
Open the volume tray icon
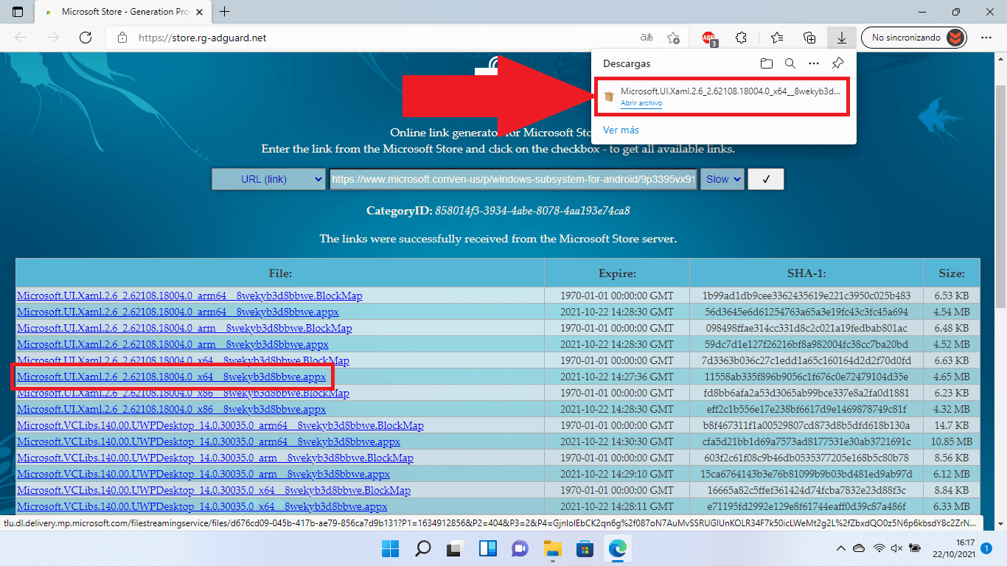pyautogui.click(x=896, y=548)
